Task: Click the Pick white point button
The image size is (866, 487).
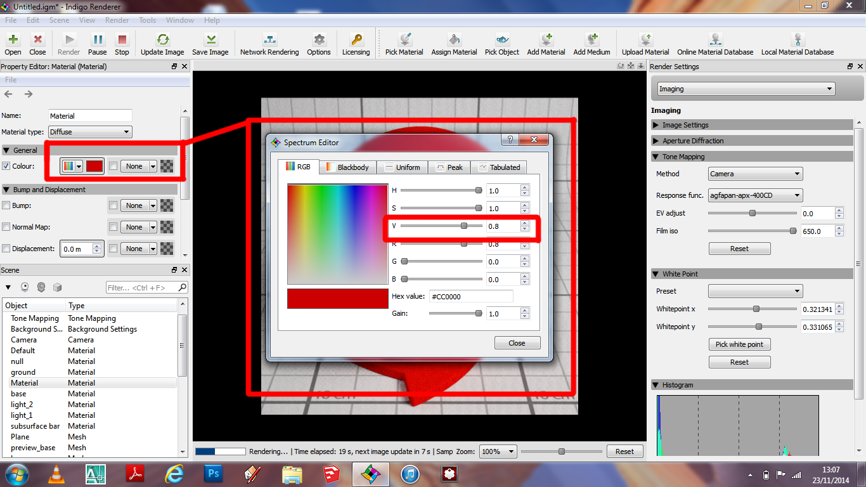Action: click(739, 344)
